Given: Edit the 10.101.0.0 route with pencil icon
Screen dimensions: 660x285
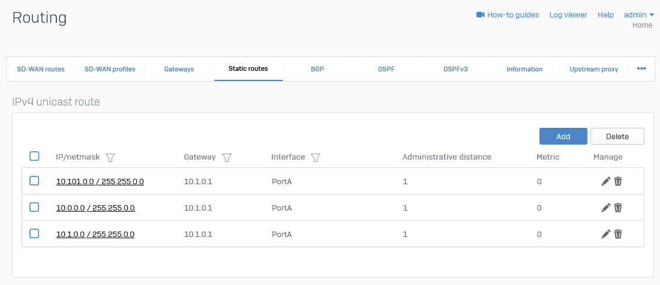Looking at the screenshot, I should pos(605,181).
